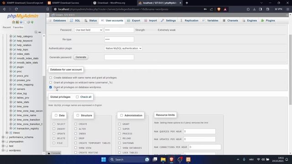Expand the plugin table node
Viewport: 292px width, 164px height.
[10, 67]
